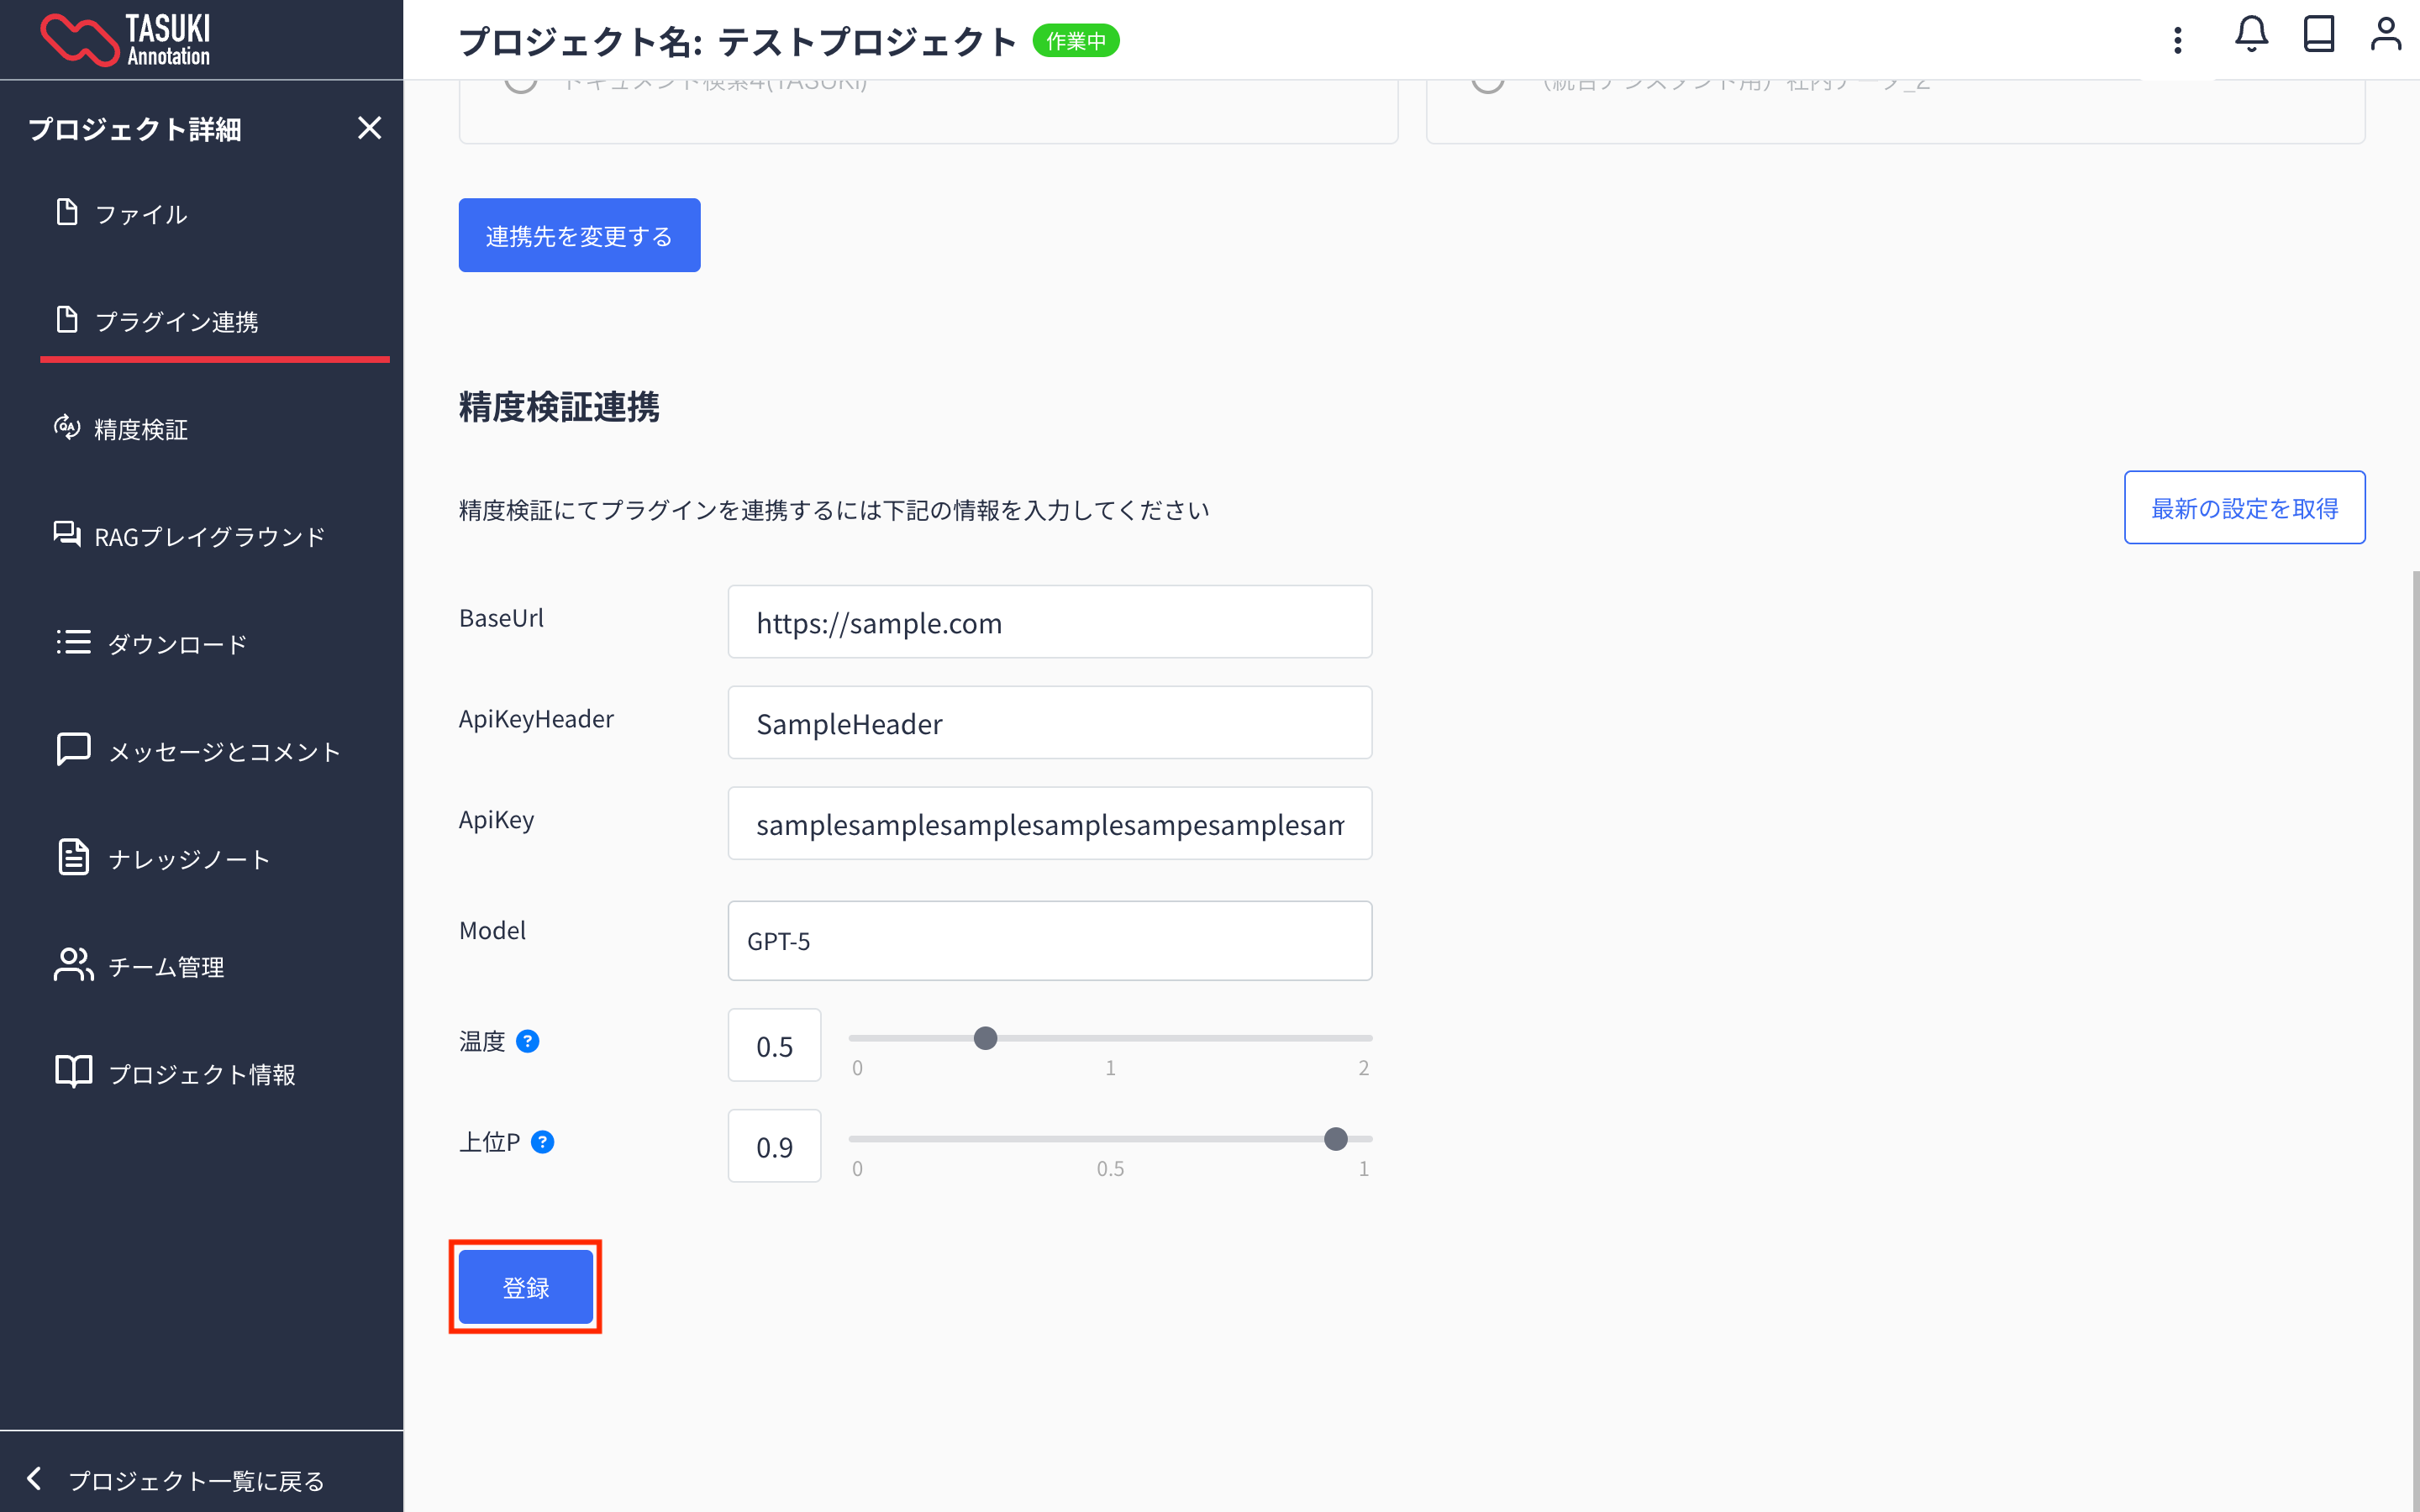Click the help icon beside 上位P

(x=542, y=1142)
